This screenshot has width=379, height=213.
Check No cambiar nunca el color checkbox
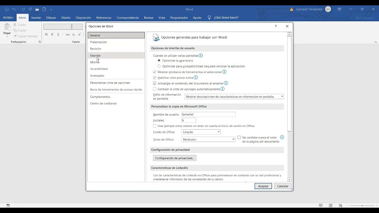tap(239, 138)
